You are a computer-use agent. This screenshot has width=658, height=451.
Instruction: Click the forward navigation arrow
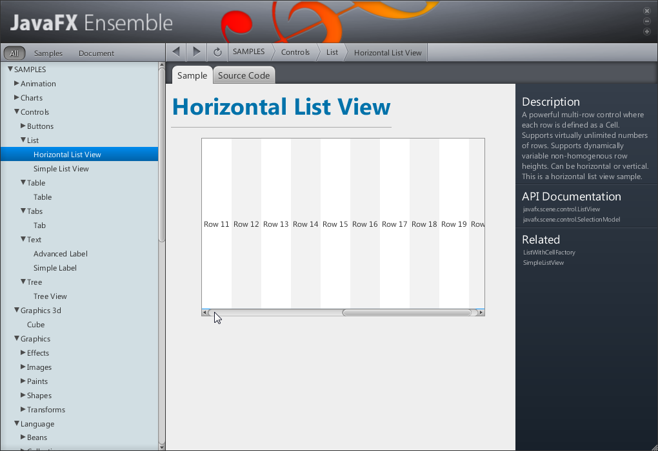197,52
